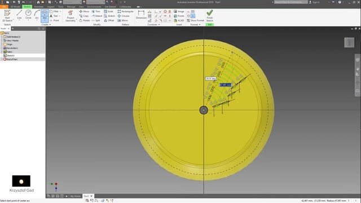Select the Scale tool
The height and width of the screenshot is (203, 361).
tap(108, 11)
